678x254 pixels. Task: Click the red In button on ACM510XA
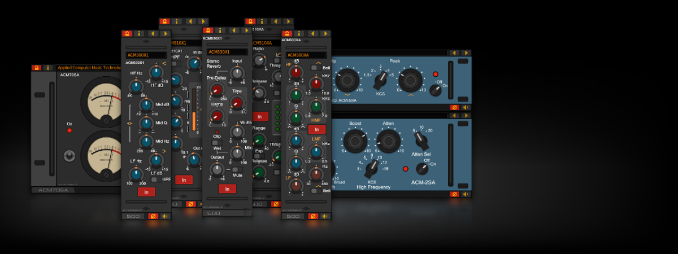[x=260, y=116]
